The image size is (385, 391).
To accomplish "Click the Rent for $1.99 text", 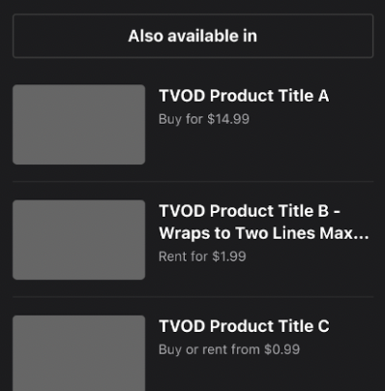I will [202, 256].
